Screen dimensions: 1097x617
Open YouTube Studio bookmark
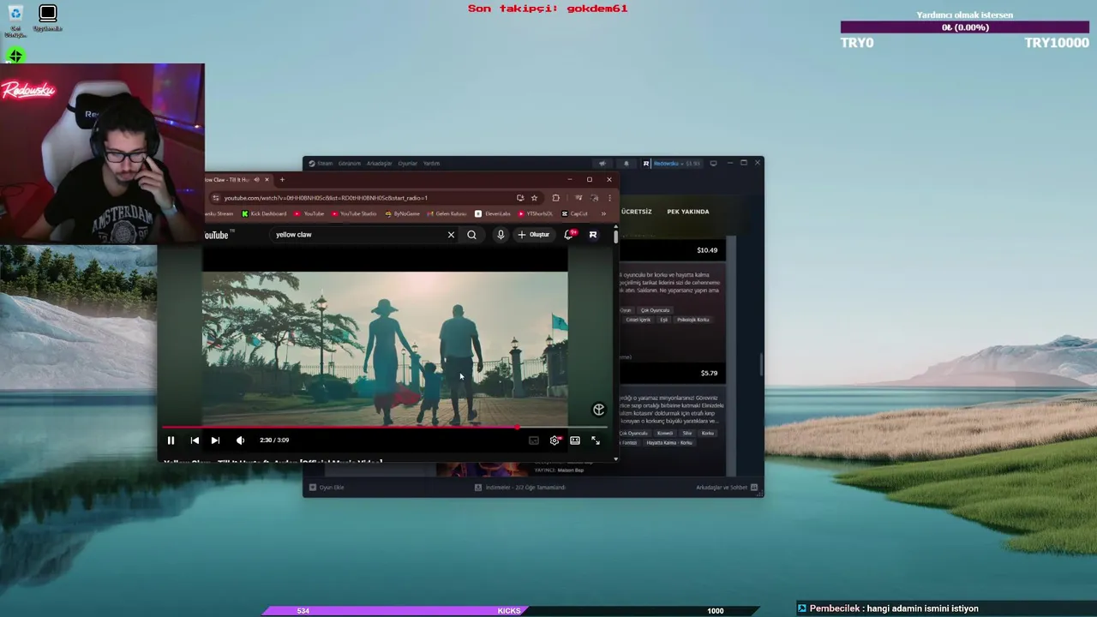click(353, 213)
